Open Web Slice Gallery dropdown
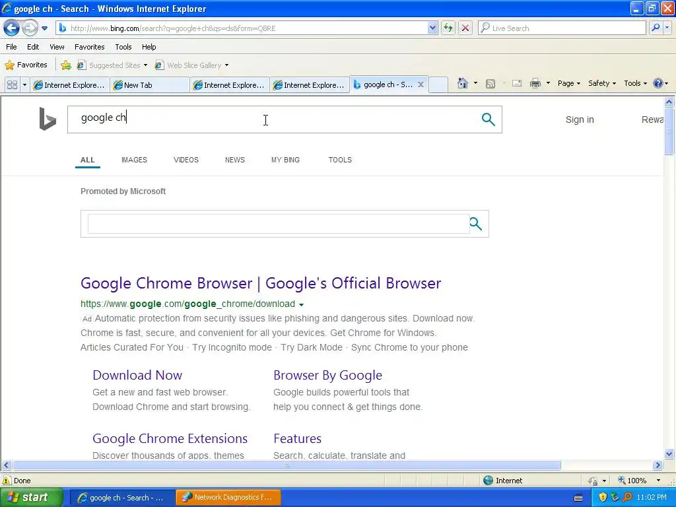The height and width of the screenshot is (507, 676). 192,65
